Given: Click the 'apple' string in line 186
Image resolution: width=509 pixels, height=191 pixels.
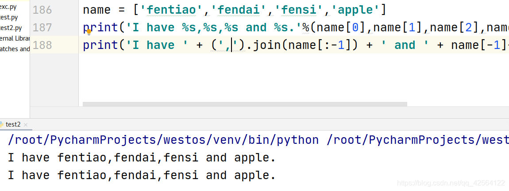Looking at the screenshot, I should coord(355,10).
